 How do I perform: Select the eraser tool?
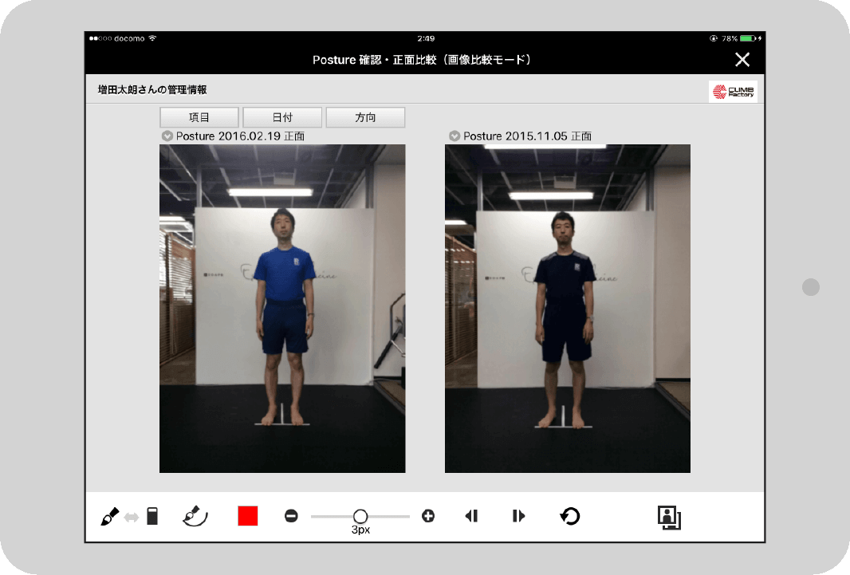[x=152, y=517]
